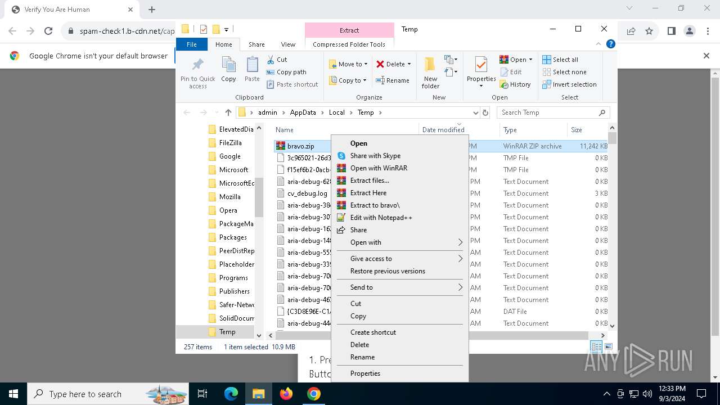Click the Cut scissors icon

(x=271, y=60)
